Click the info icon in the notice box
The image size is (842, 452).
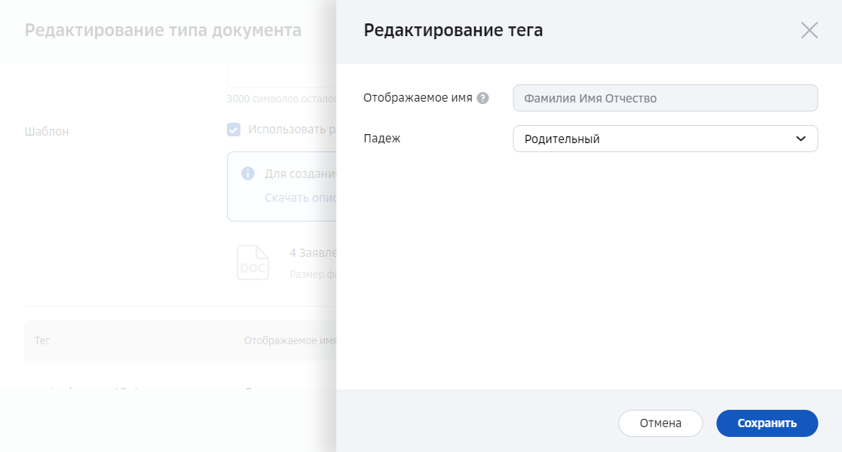coord(247,173)
